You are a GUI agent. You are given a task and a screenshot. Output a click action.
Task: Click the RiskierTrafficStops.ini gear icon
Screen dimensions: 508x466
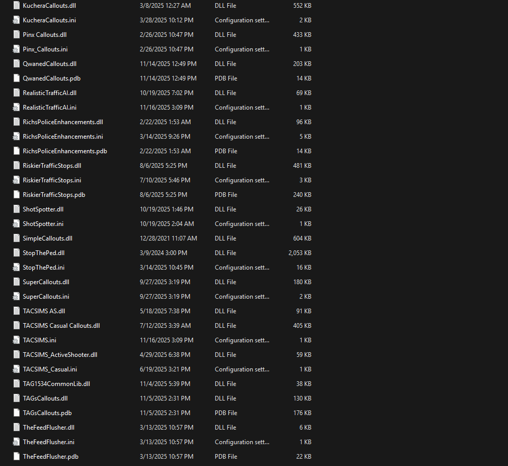[17, 180]
